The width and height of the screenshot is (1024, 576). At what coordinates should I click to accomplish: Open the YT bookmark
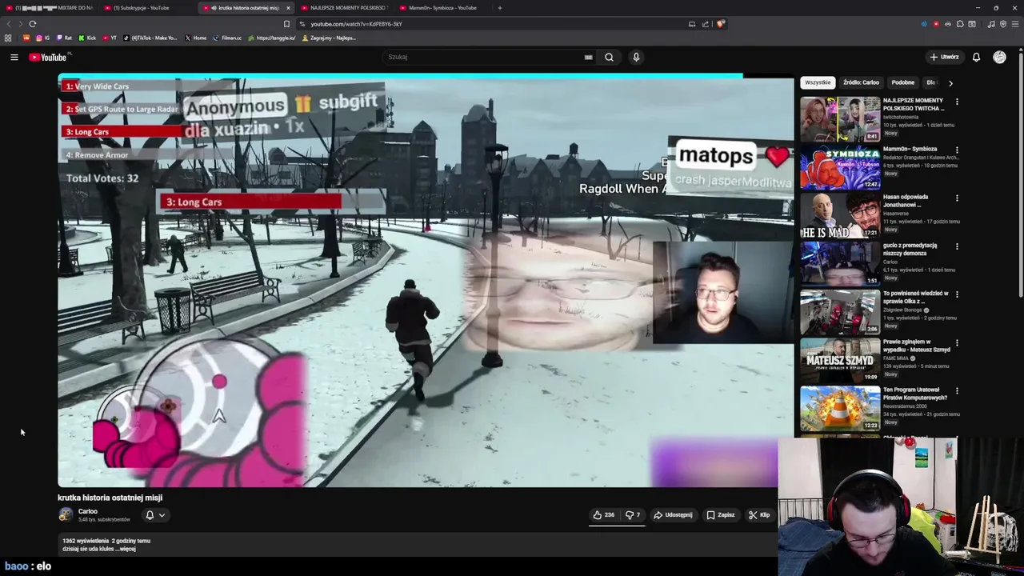(110, 38)
